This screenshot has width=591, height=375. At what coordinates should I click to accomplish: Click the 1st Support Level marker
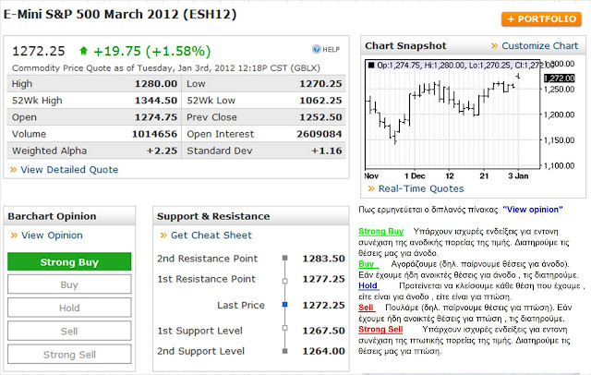[x=285, y=328]
